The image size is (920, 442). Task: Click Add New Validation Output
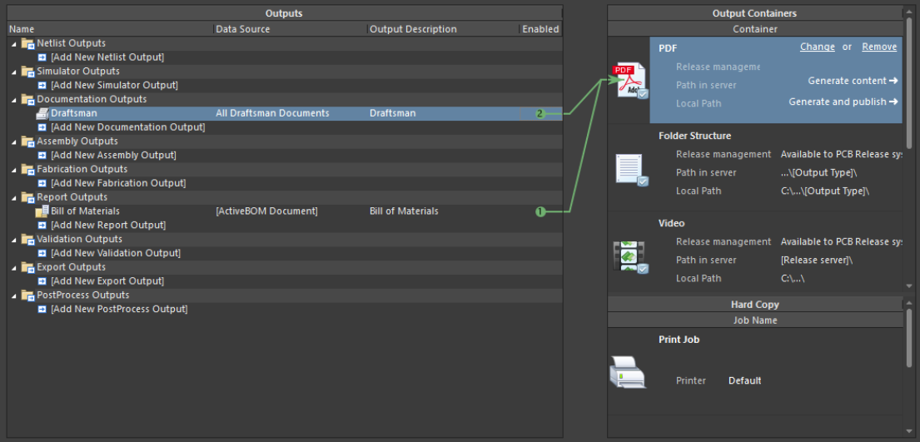[115, 253]
